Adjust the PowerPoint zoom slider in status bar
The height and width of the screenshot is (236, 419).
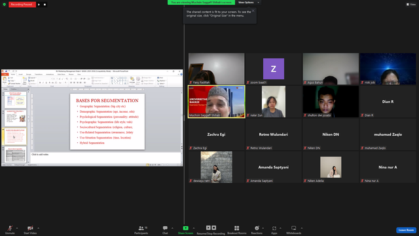(170, 165)
